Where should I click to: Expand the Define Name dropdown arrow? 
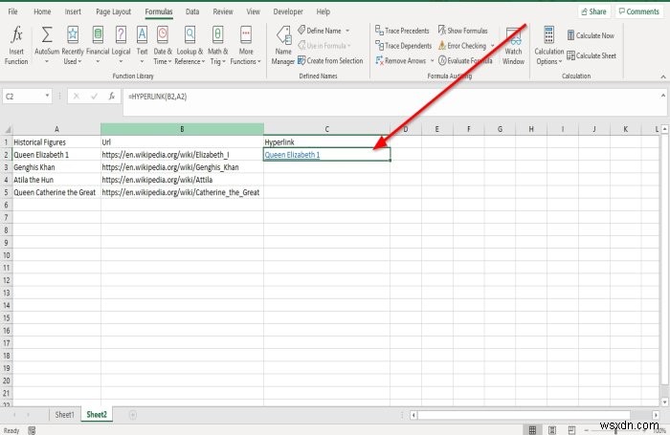click(x=347, y=31)
